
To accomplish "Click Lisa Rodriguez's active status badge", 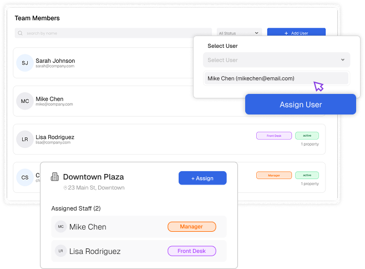I will [307, 136].
